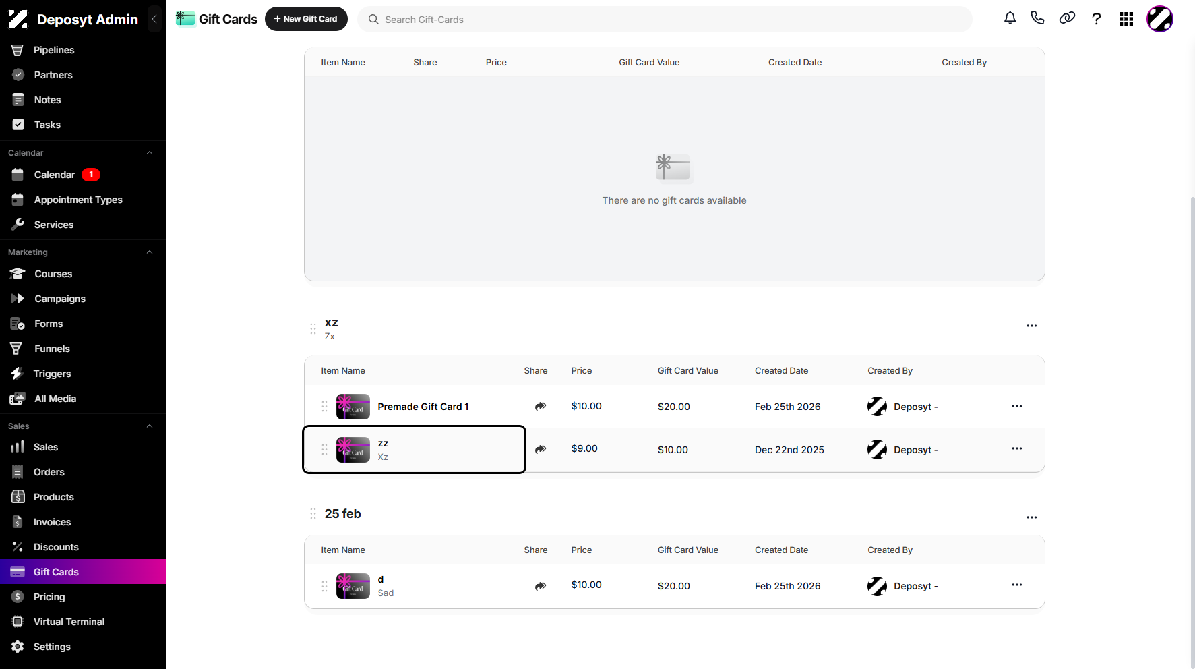Open the XZ category options menu
Image resolution: width=1195 pixels, height=669 pixels.
pyautogui.click(x=1032, y=326)
